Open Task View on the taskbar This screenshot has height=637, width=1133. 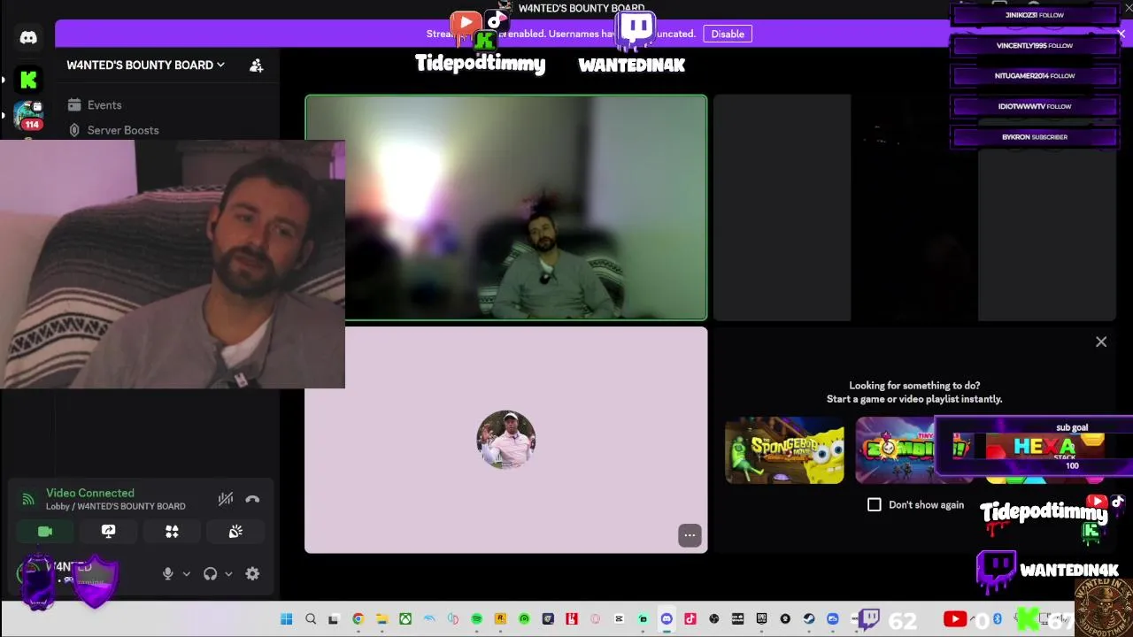click(334, 619)
